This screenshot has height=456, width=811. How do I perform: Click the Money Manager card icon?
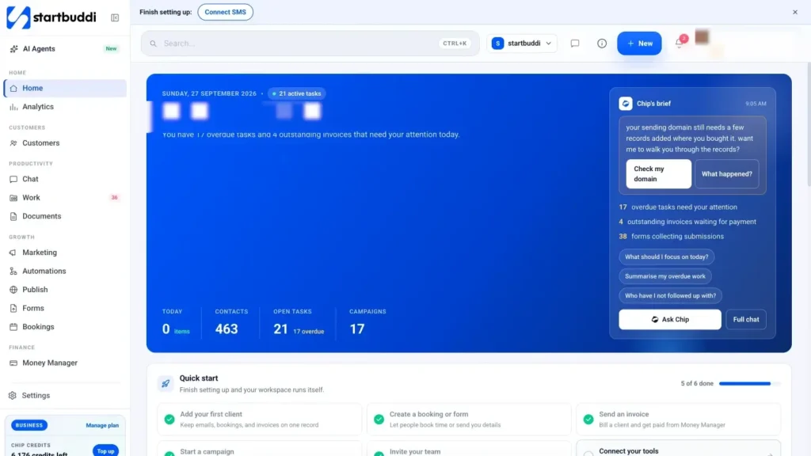[x=13, y=363]
